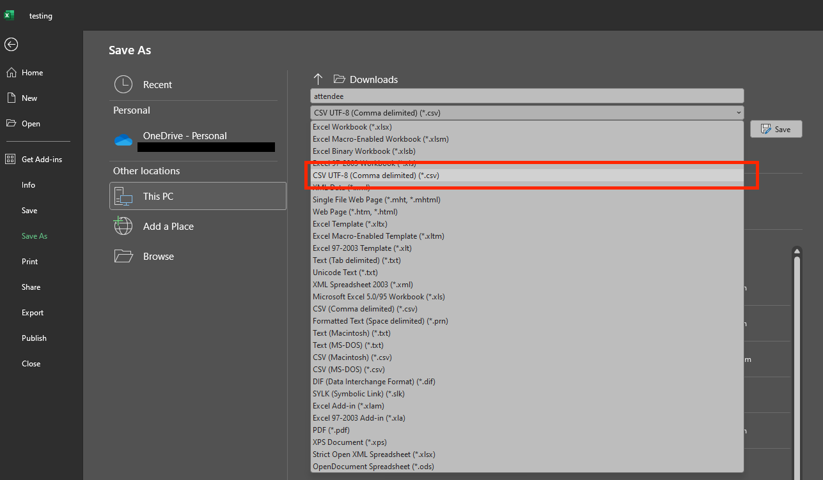This screenshot has width=823, height=480.
Task: Collapse the file type dropdown arrow
Action: [739, 113]
